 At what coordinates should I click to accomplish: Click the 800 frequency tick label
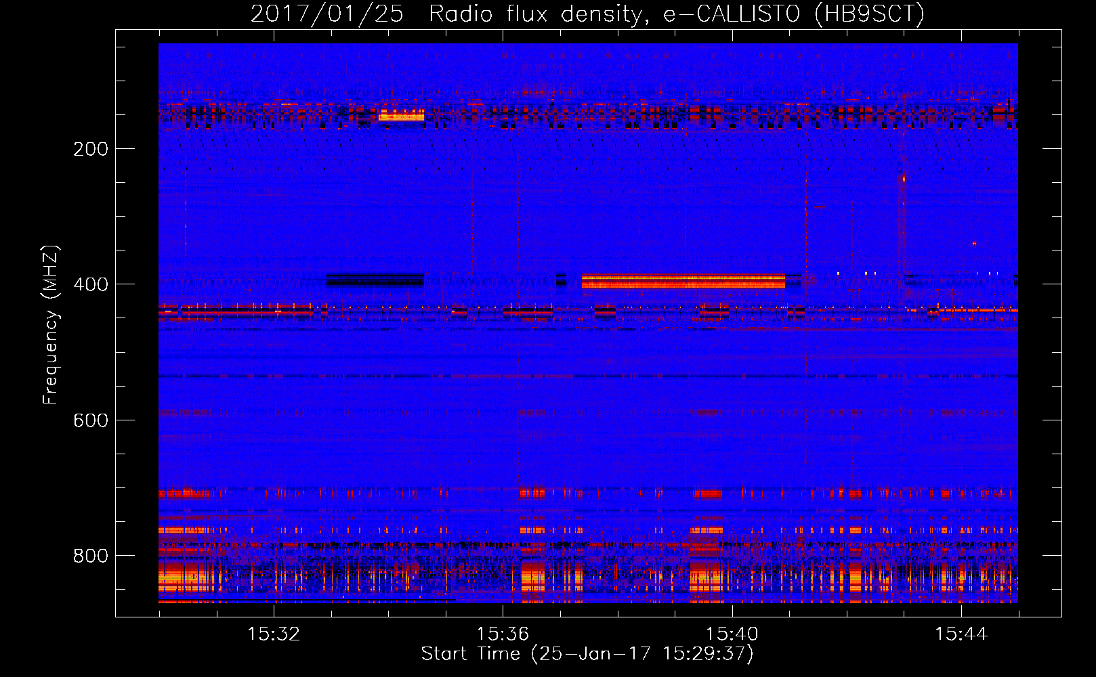pos(91,556)
